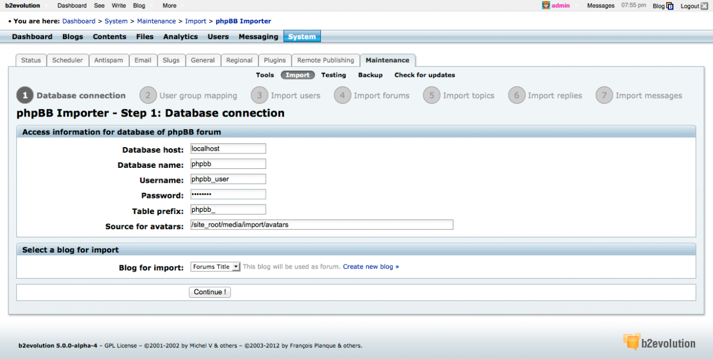Open the top-bar Dashboard menu
The height and width of the screenshot is (359, 713).
(72, 6)
